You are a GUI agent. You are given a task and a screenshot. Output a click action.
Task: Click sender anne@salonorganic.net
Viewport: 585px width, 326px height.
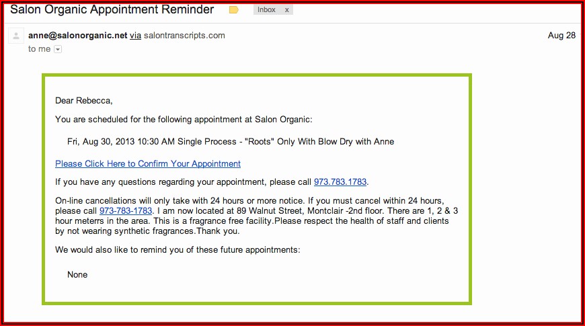click(77, 36)
